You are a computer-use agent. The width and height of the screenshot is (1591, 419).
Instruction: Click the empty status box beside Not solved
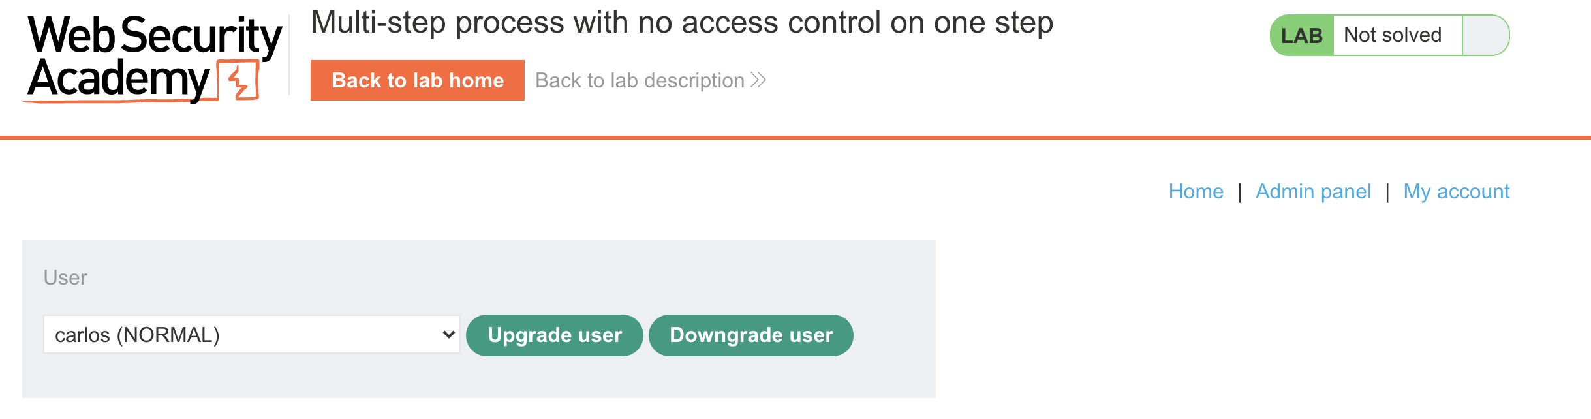pos(1484,35)
